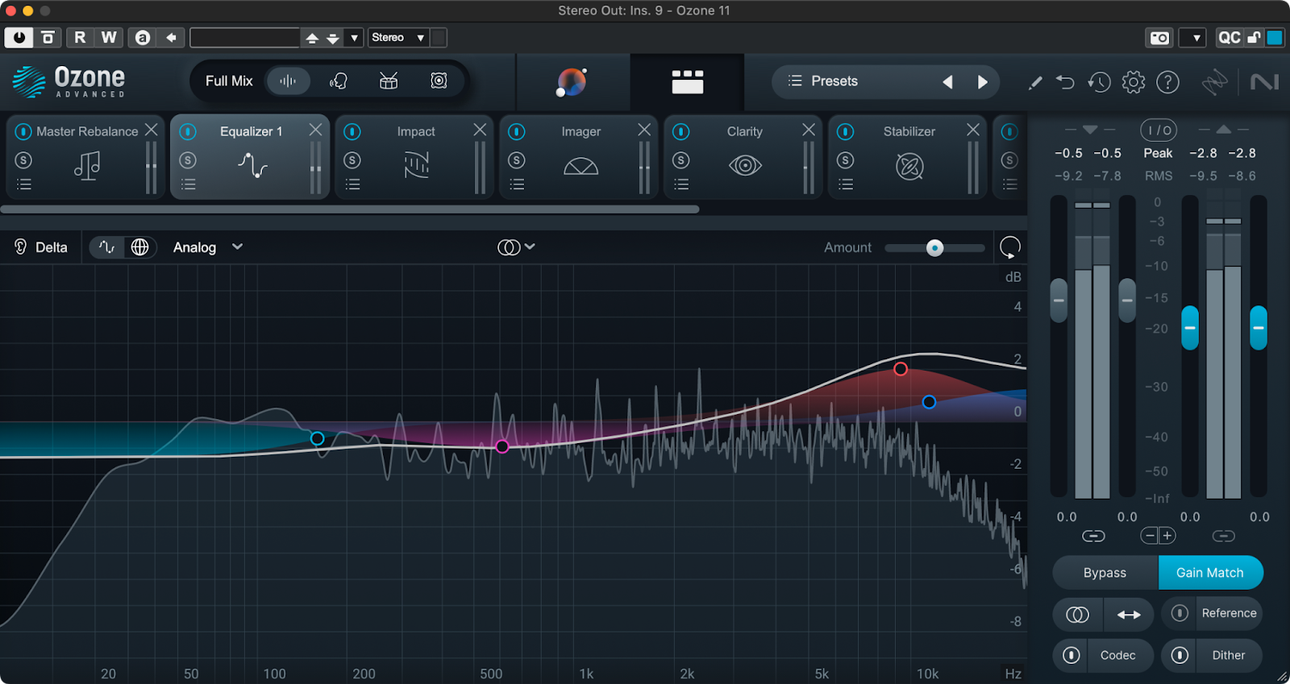Load the previous preset

[947, 81]
